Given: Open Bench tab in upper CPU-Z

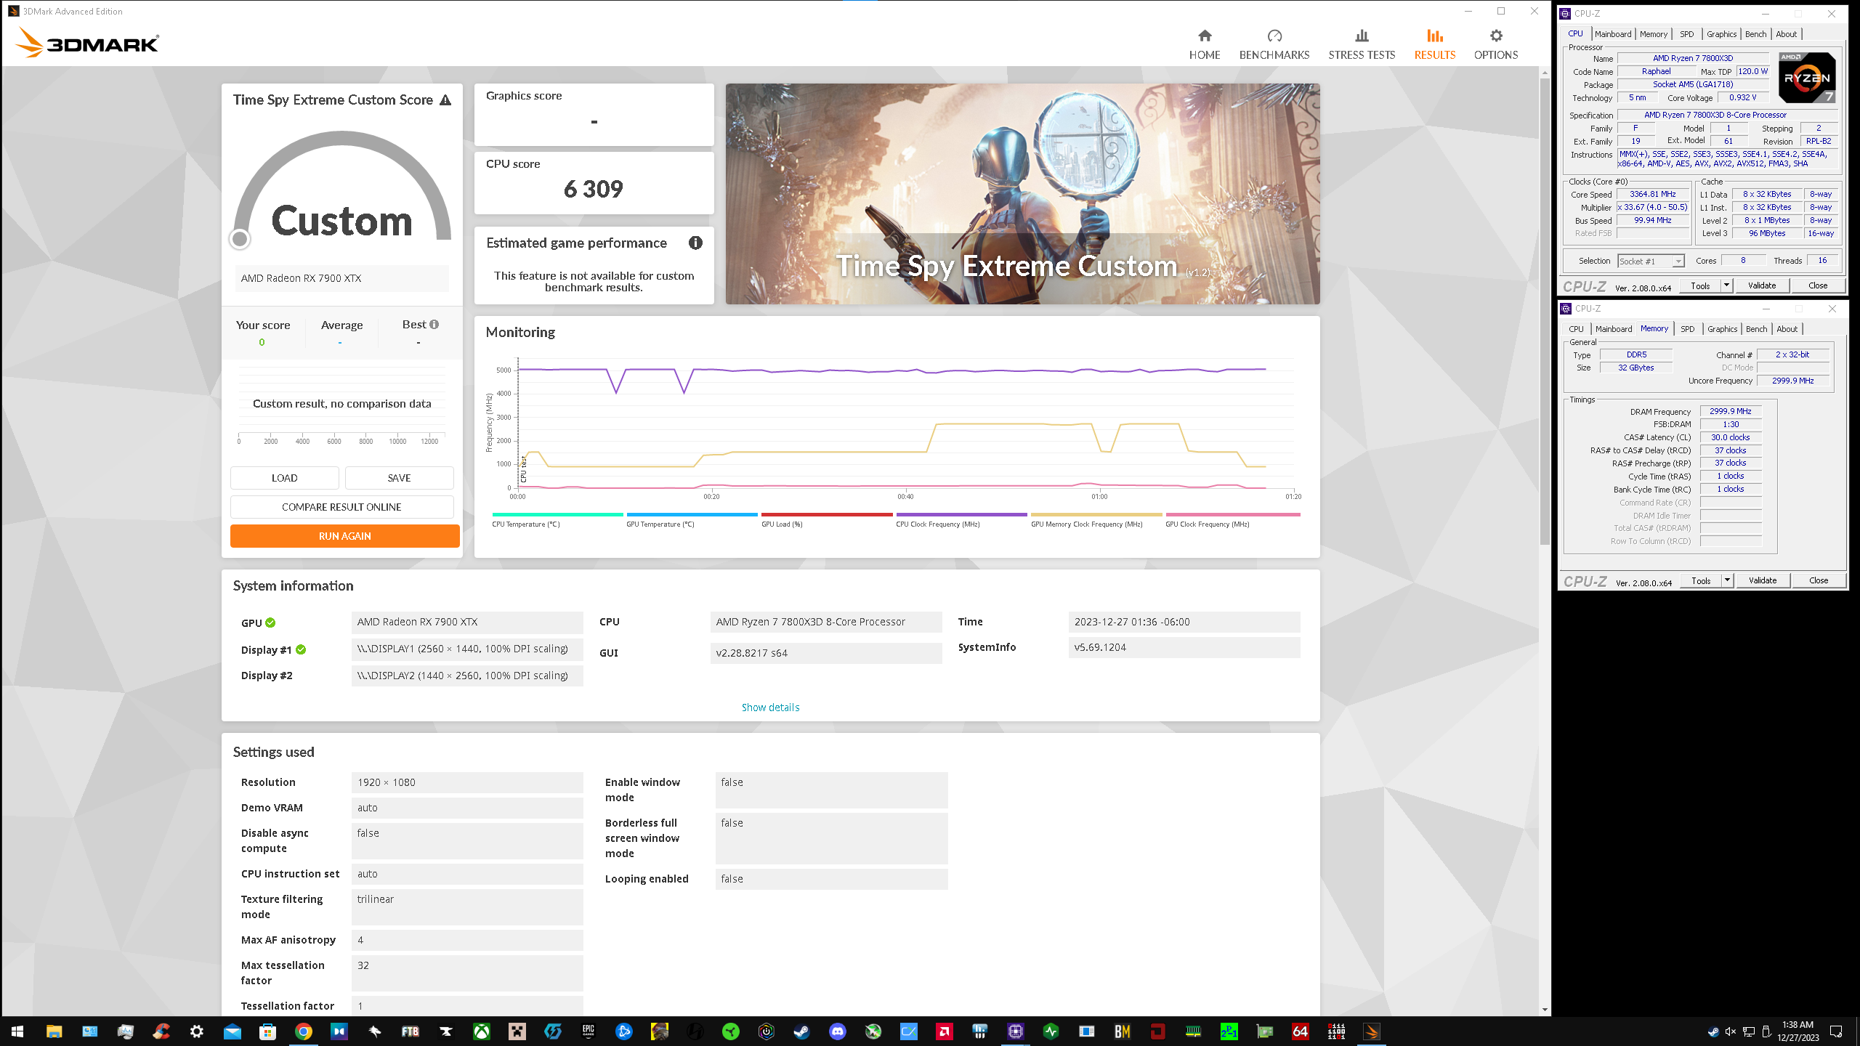Looking at the screenshot, I should (1755, 34).
